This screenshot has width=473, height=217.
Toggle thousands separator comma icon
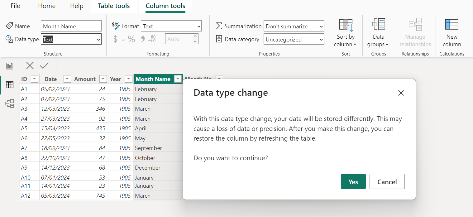coord(143,39)
